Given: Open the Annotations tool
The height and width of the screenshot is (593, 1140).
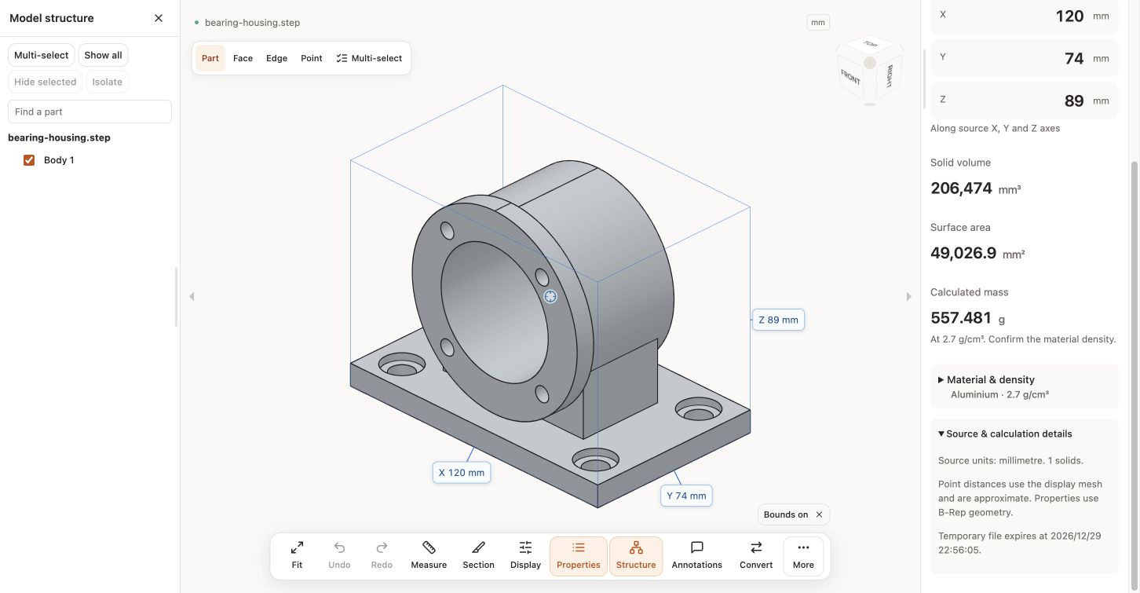Looking at the screenshot, I should pos(697,555).
